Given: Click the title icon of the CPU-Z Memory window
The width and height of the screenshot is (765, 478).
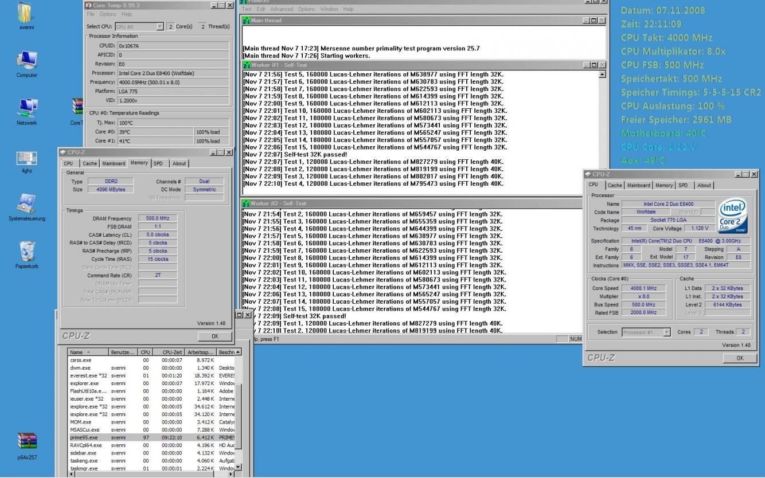Looking at the screenshot, I should 63,152.
